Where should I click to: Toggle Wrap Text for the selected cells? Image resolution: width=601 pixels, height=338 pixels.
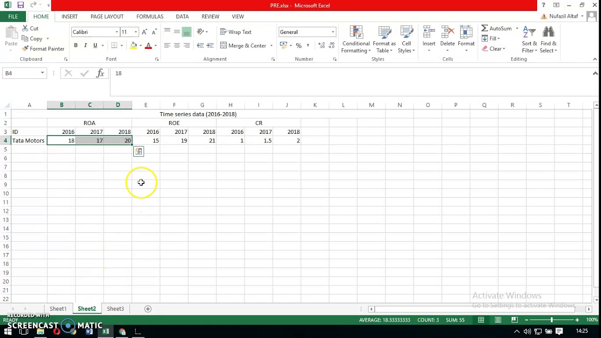coord(236,32)
